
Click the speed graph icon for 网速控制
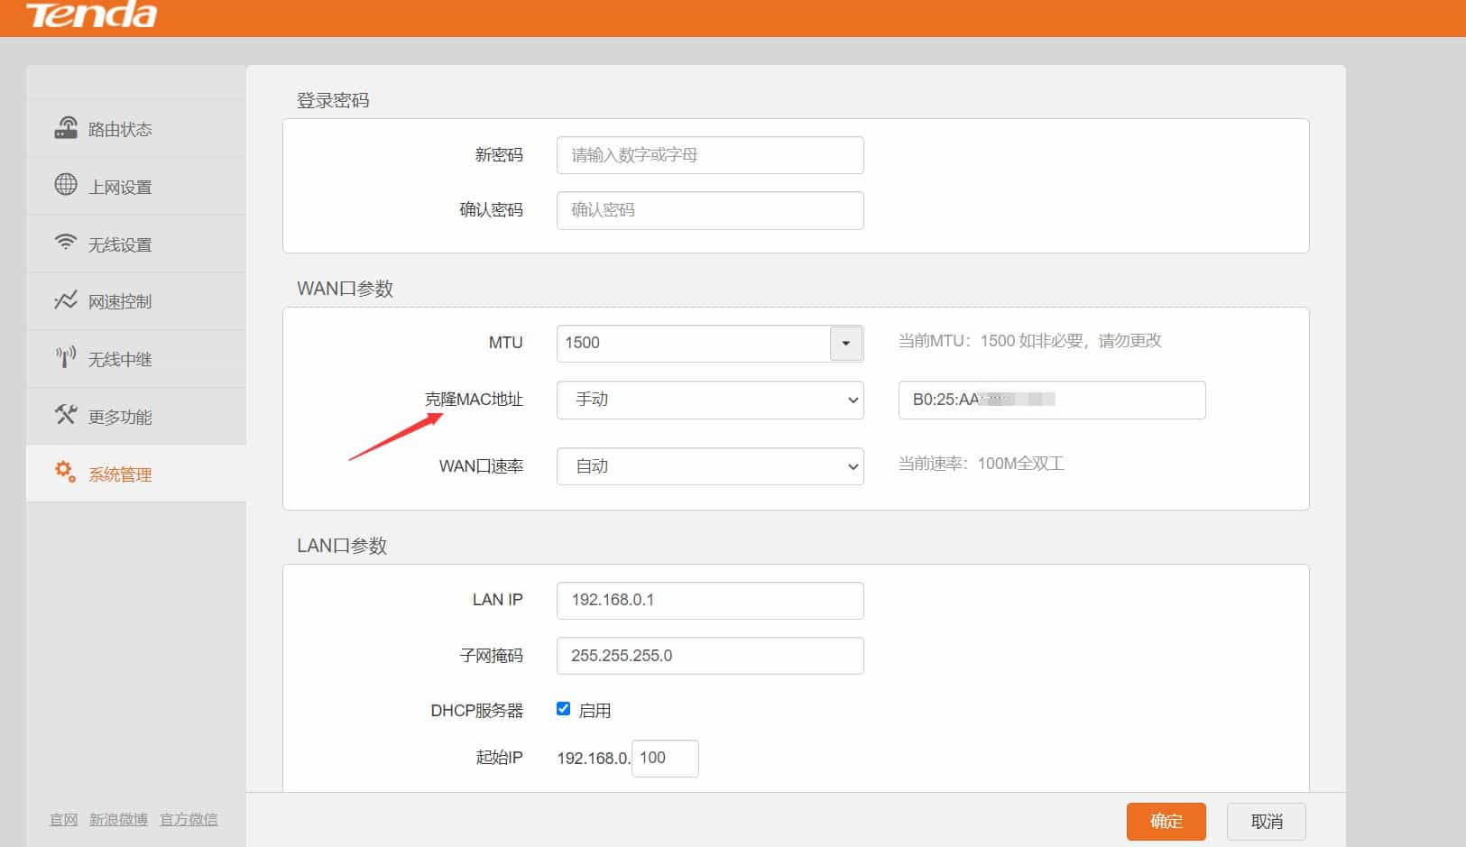coord(66,300)
